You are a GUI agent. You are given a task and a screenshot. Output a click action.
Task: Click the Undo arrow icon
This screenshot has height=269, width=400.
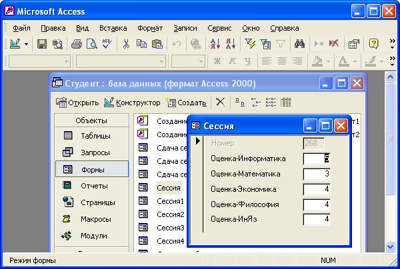176,44
